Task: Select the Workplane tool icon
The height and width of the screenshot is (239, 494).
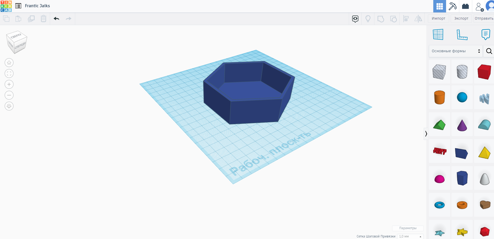Action: point(438,34)
